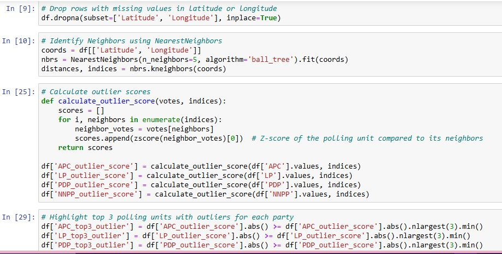Select the In [10] cell prompt
Screen dimensions: 502x254
[x=19, y=41]
